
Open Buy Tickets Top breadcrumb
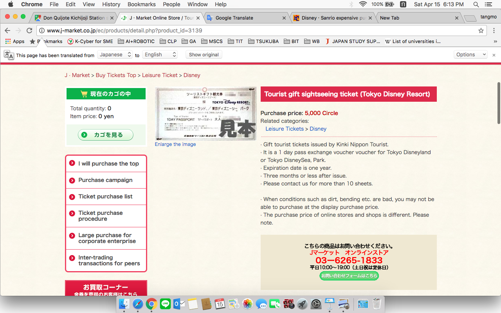point(116,75)
